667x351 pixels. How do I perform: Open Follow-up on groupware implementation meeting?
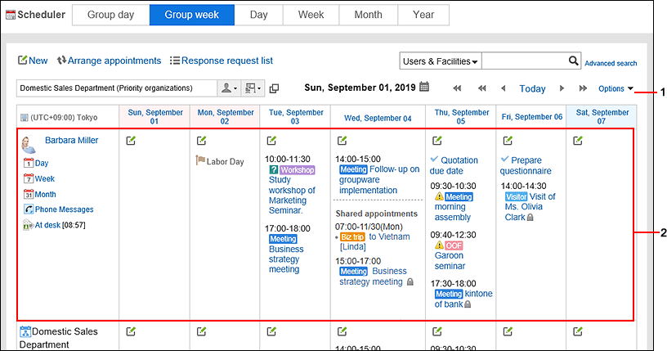[379, 180]
